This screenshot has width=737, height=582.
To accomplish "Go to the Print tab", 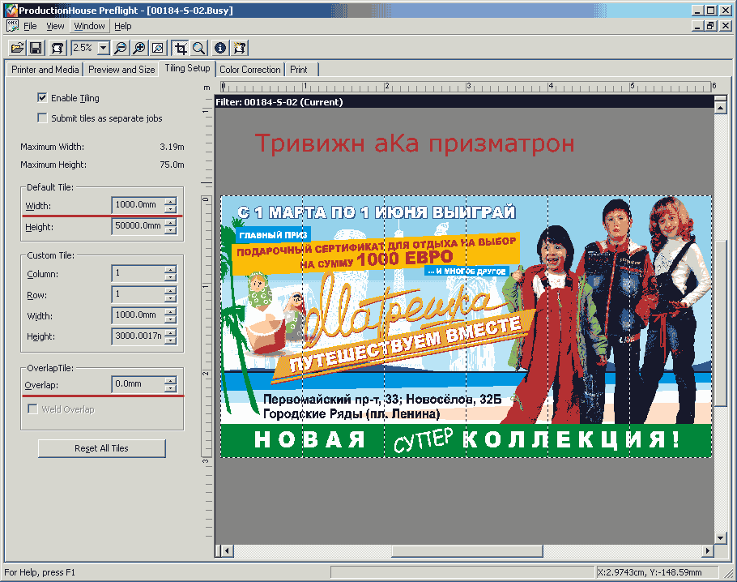I will (301, 70).
